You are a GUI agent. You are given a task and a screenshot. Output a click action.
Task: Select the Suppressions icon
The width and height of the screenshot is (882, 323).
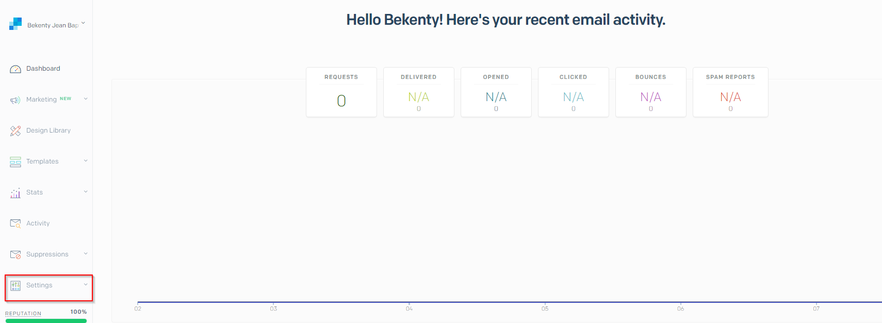(15, 254)
